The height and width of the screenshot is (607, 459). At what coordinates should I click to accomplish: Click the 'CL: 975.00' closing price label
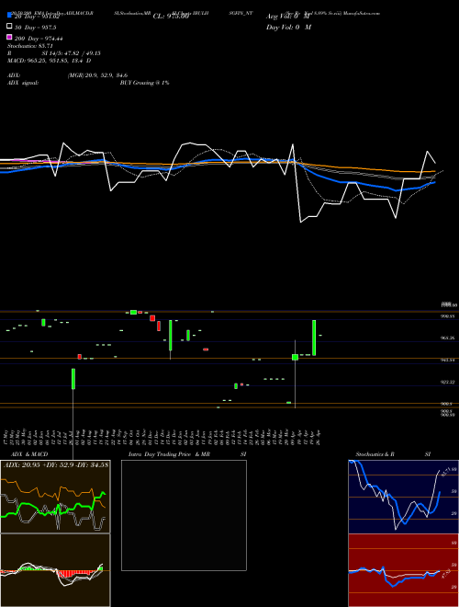pos(171,17)
